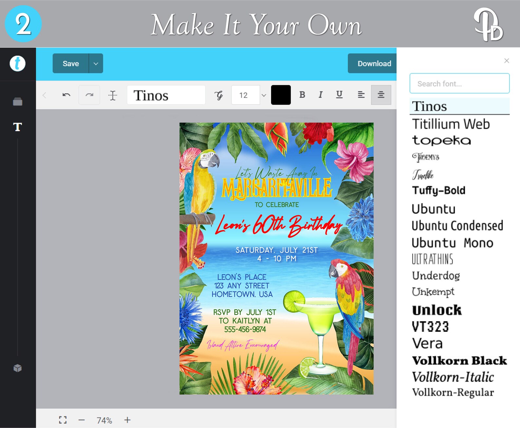This screenshot has width=520, height=428.
Task: Select the Unlock font
Action: 436,310
